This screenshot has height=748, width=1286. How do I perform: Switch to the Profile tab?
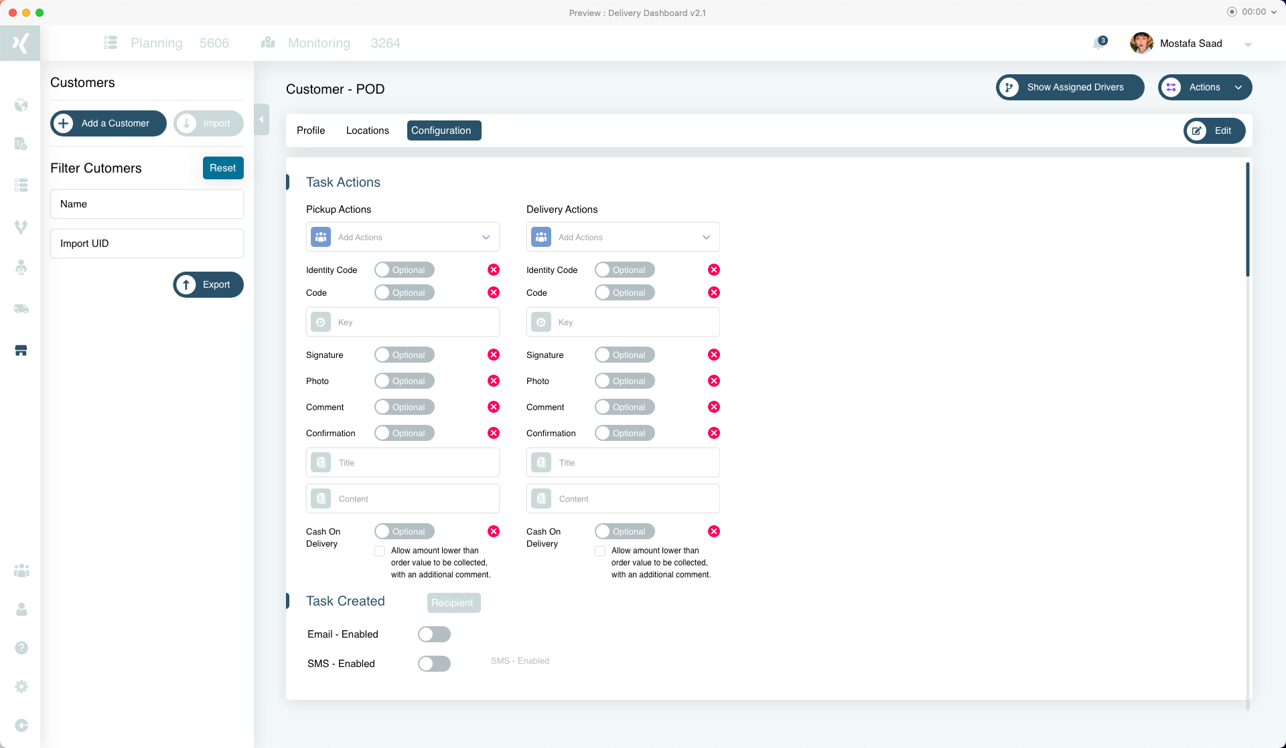tap(311, 130)
